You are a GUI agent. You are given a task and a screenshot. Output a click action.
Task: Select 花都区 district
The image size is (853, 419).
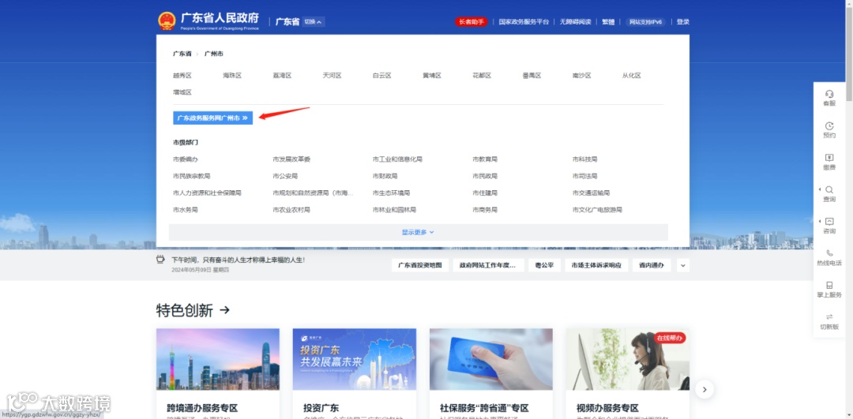coord(482,76)
